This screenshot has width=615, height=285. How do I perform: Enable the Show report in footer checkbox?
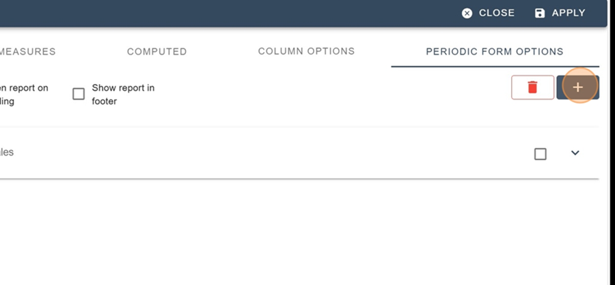coord(79,94)
